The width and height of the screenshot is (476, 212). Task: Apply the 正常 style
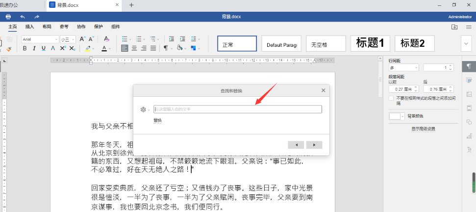coord(237,43)
